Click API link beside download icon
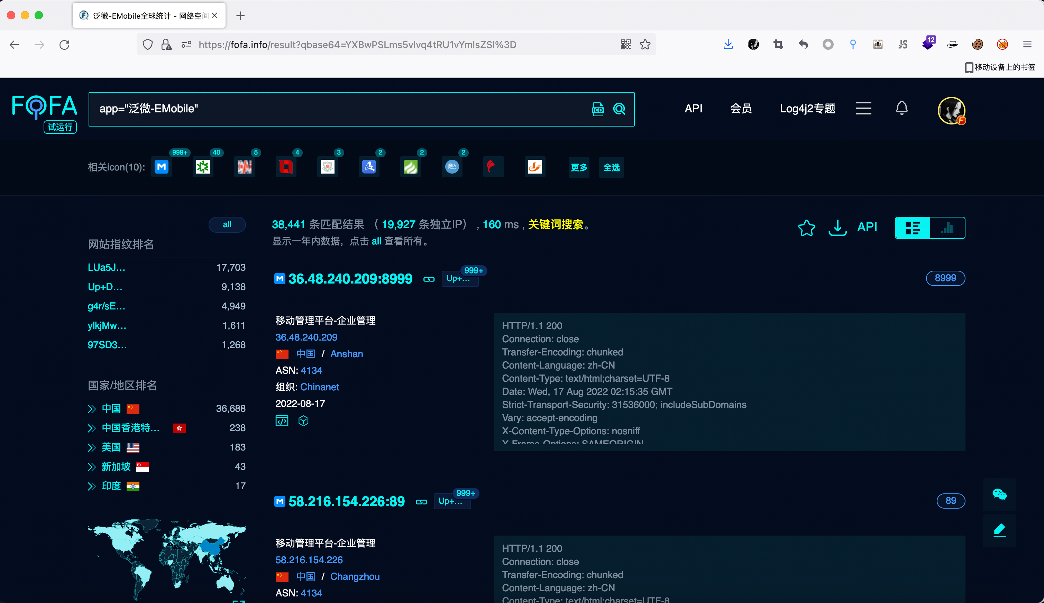The image size is (1044, 603). pyautogui.click(x=867, y=228)
